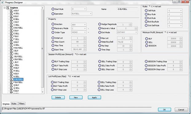Click the icon beside M SELL engine

click(11, 71)
